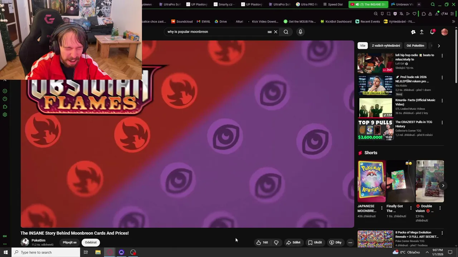Click Díky thanks button
The height and width of the screenshot is (257, 458).
coord(335,242)
